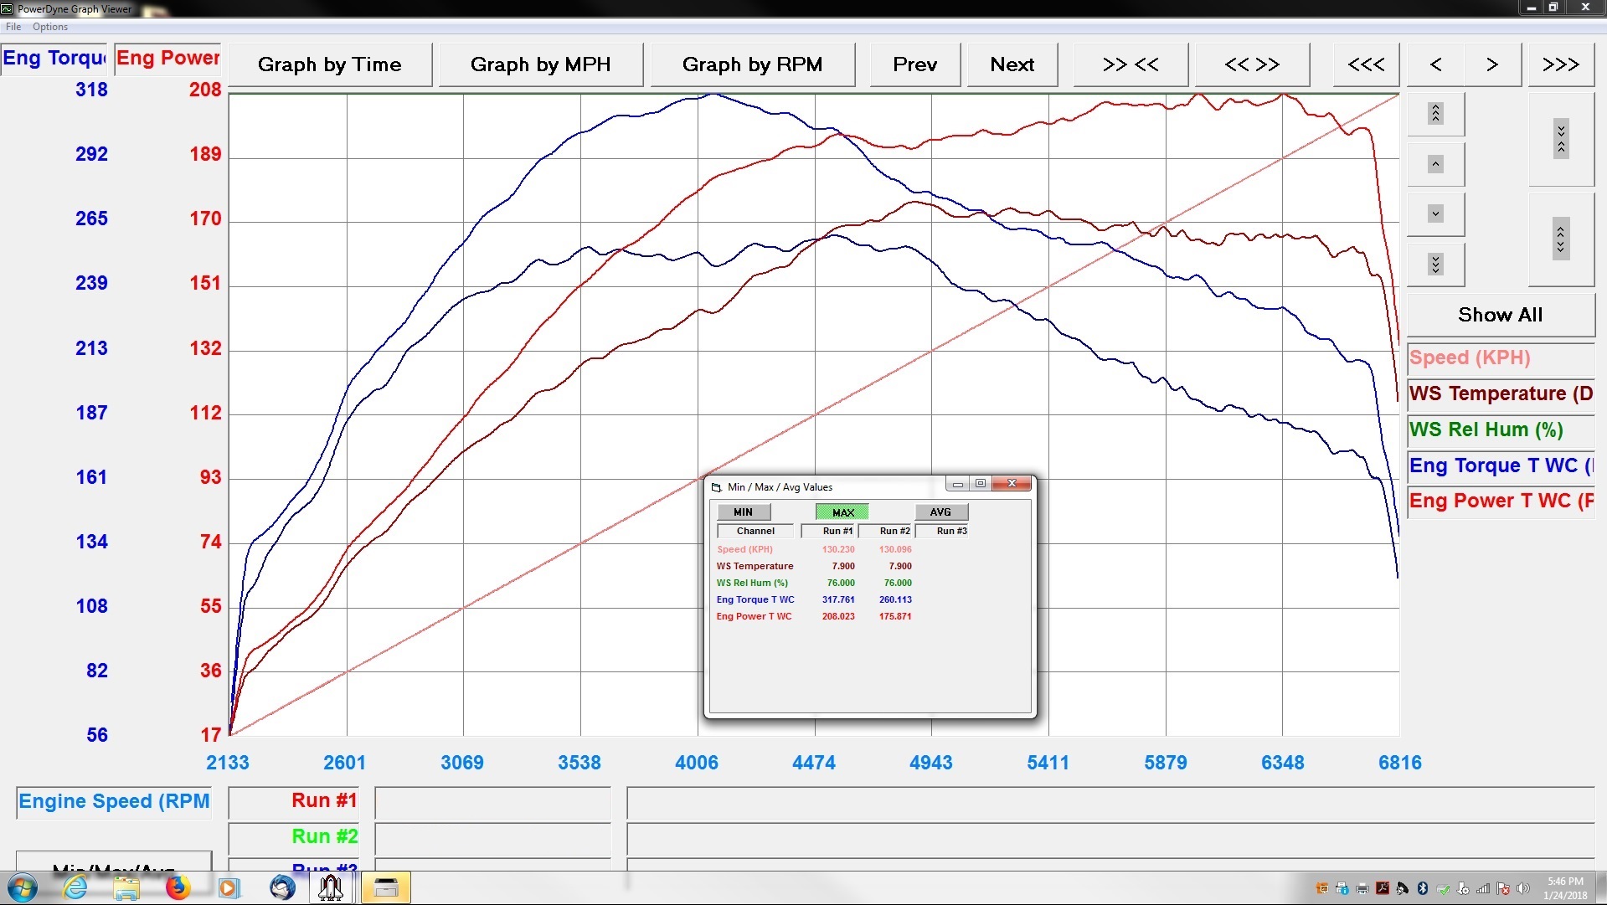Select MAX in Min/Max/Avg Values window
Image resolution: width=1607 pixels, height=905 pixels.
[x=842, y=512]
